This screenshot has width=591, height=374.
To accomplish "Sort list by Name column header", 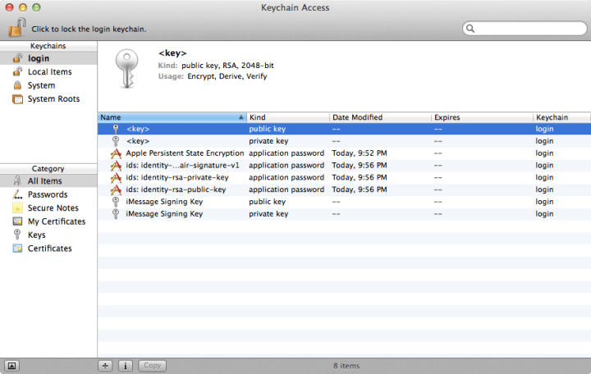I will 172,117.
